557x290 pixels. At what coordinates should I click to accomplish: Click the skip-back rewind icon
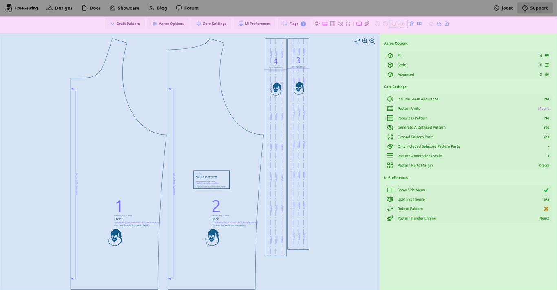pyautogui.click(x=419, y=24)
